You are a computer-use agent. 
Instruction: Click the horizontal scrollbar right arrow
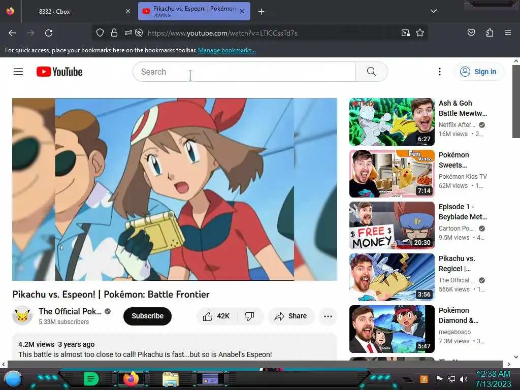click(x=509, y=364)
